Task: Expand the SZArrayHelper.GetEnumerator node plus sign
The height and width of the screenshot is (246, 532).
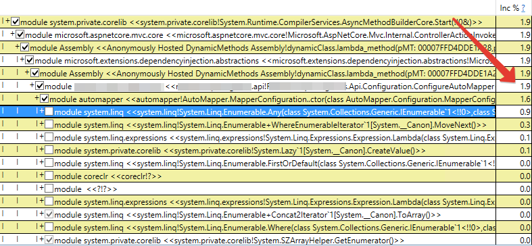Action: [x=42, y=239]
